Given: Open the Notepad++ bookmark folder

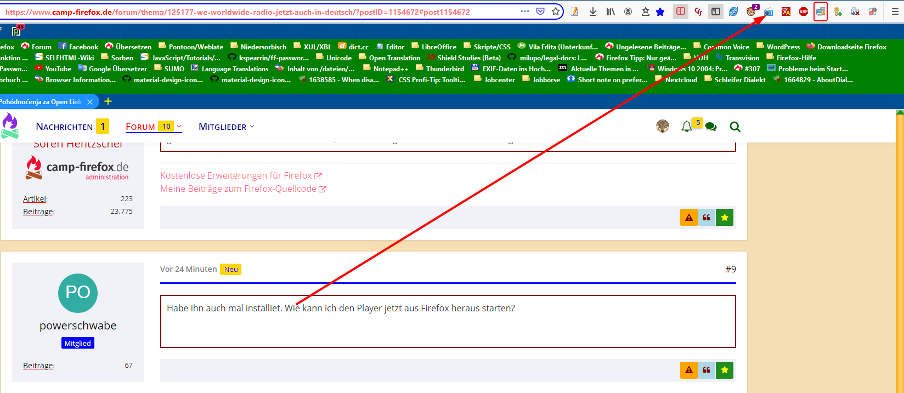Looking at the screenshot, I should 386,69.
